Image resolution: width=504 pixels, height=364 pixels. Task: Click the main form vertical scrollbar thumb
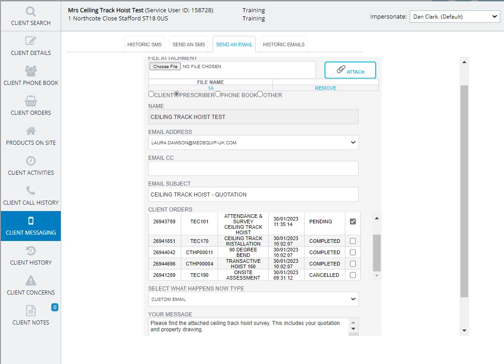pos(464,191)
